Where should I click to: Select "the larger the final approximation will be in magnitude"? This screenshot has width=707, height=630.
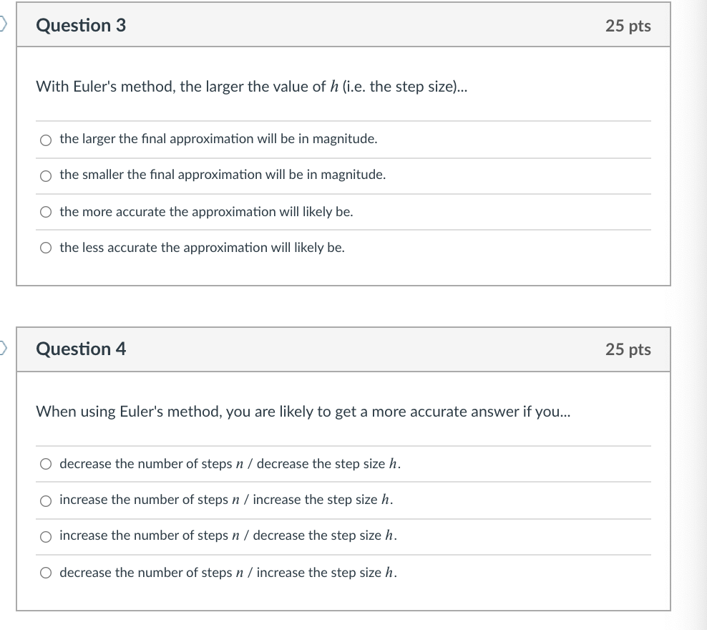pyautogui.click(x=47, y=139)
